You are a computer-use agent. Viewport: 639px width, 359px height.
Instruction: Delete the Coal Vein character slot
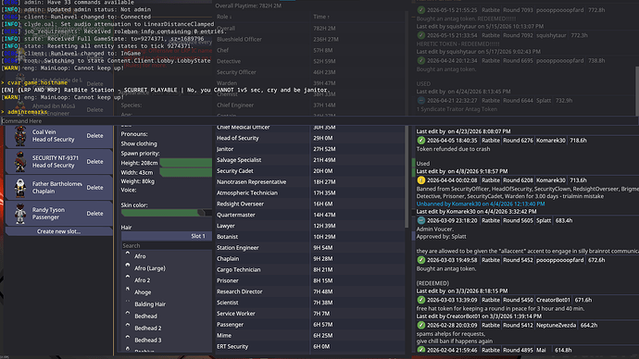94,136
